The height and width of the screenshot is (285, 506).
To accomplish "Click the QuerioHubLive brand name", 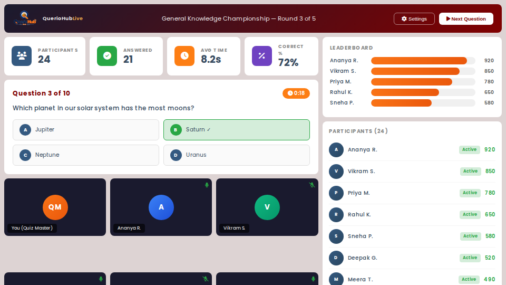I will click(x=63, y=18).
